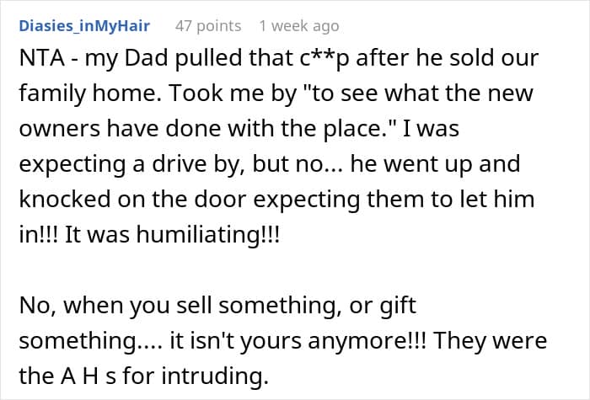Open the Diasies_inMyHair user profile
The height and width of the screenshot is (400, 590).
(x=83, y=26)
